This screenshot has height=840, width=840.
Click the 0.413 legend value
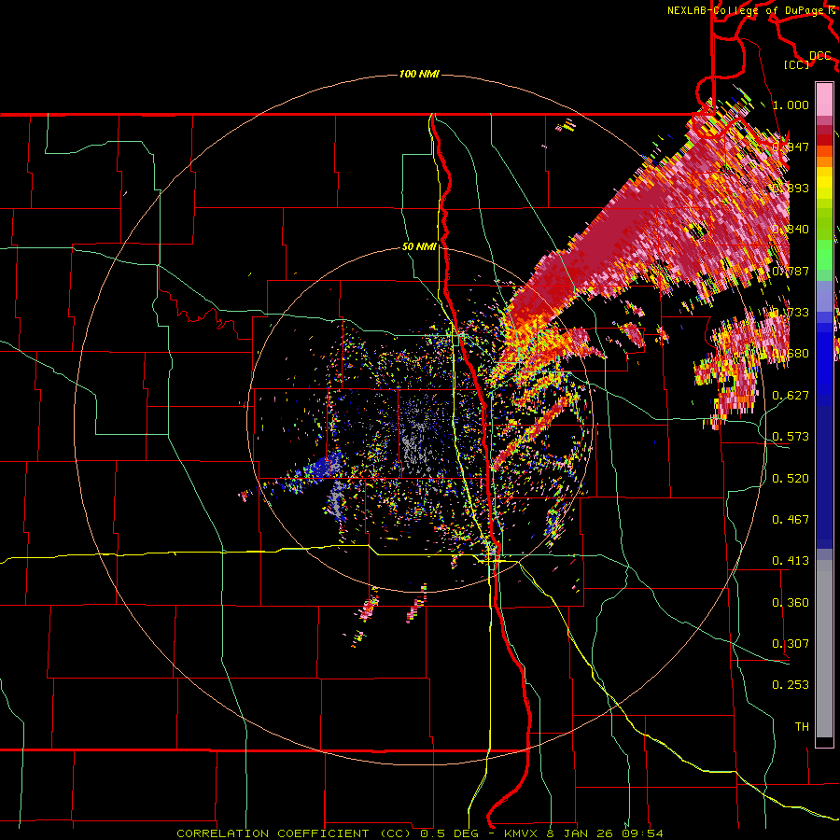(791, 561)
